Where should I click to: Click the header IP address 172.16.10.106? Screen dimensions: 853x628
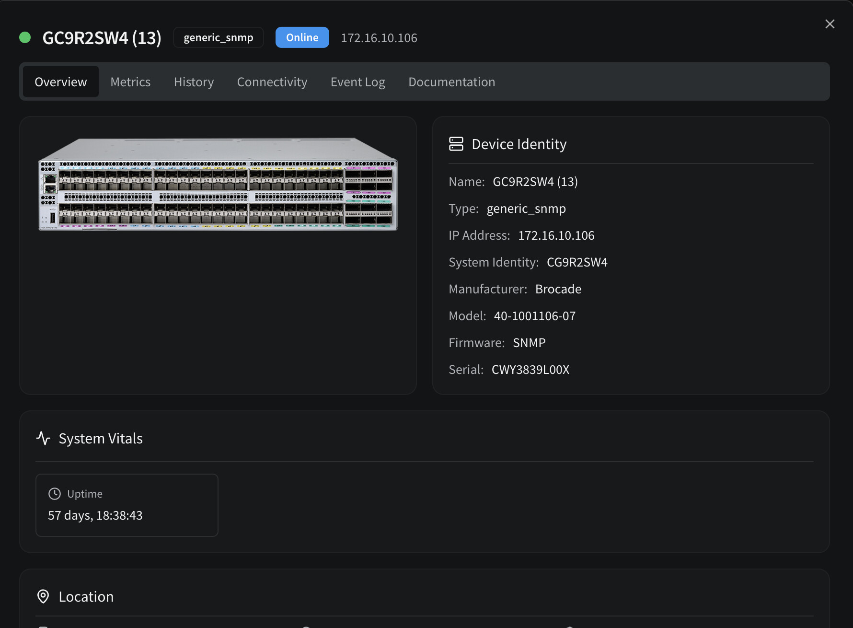pyautogui.click(x=379, y=38)
